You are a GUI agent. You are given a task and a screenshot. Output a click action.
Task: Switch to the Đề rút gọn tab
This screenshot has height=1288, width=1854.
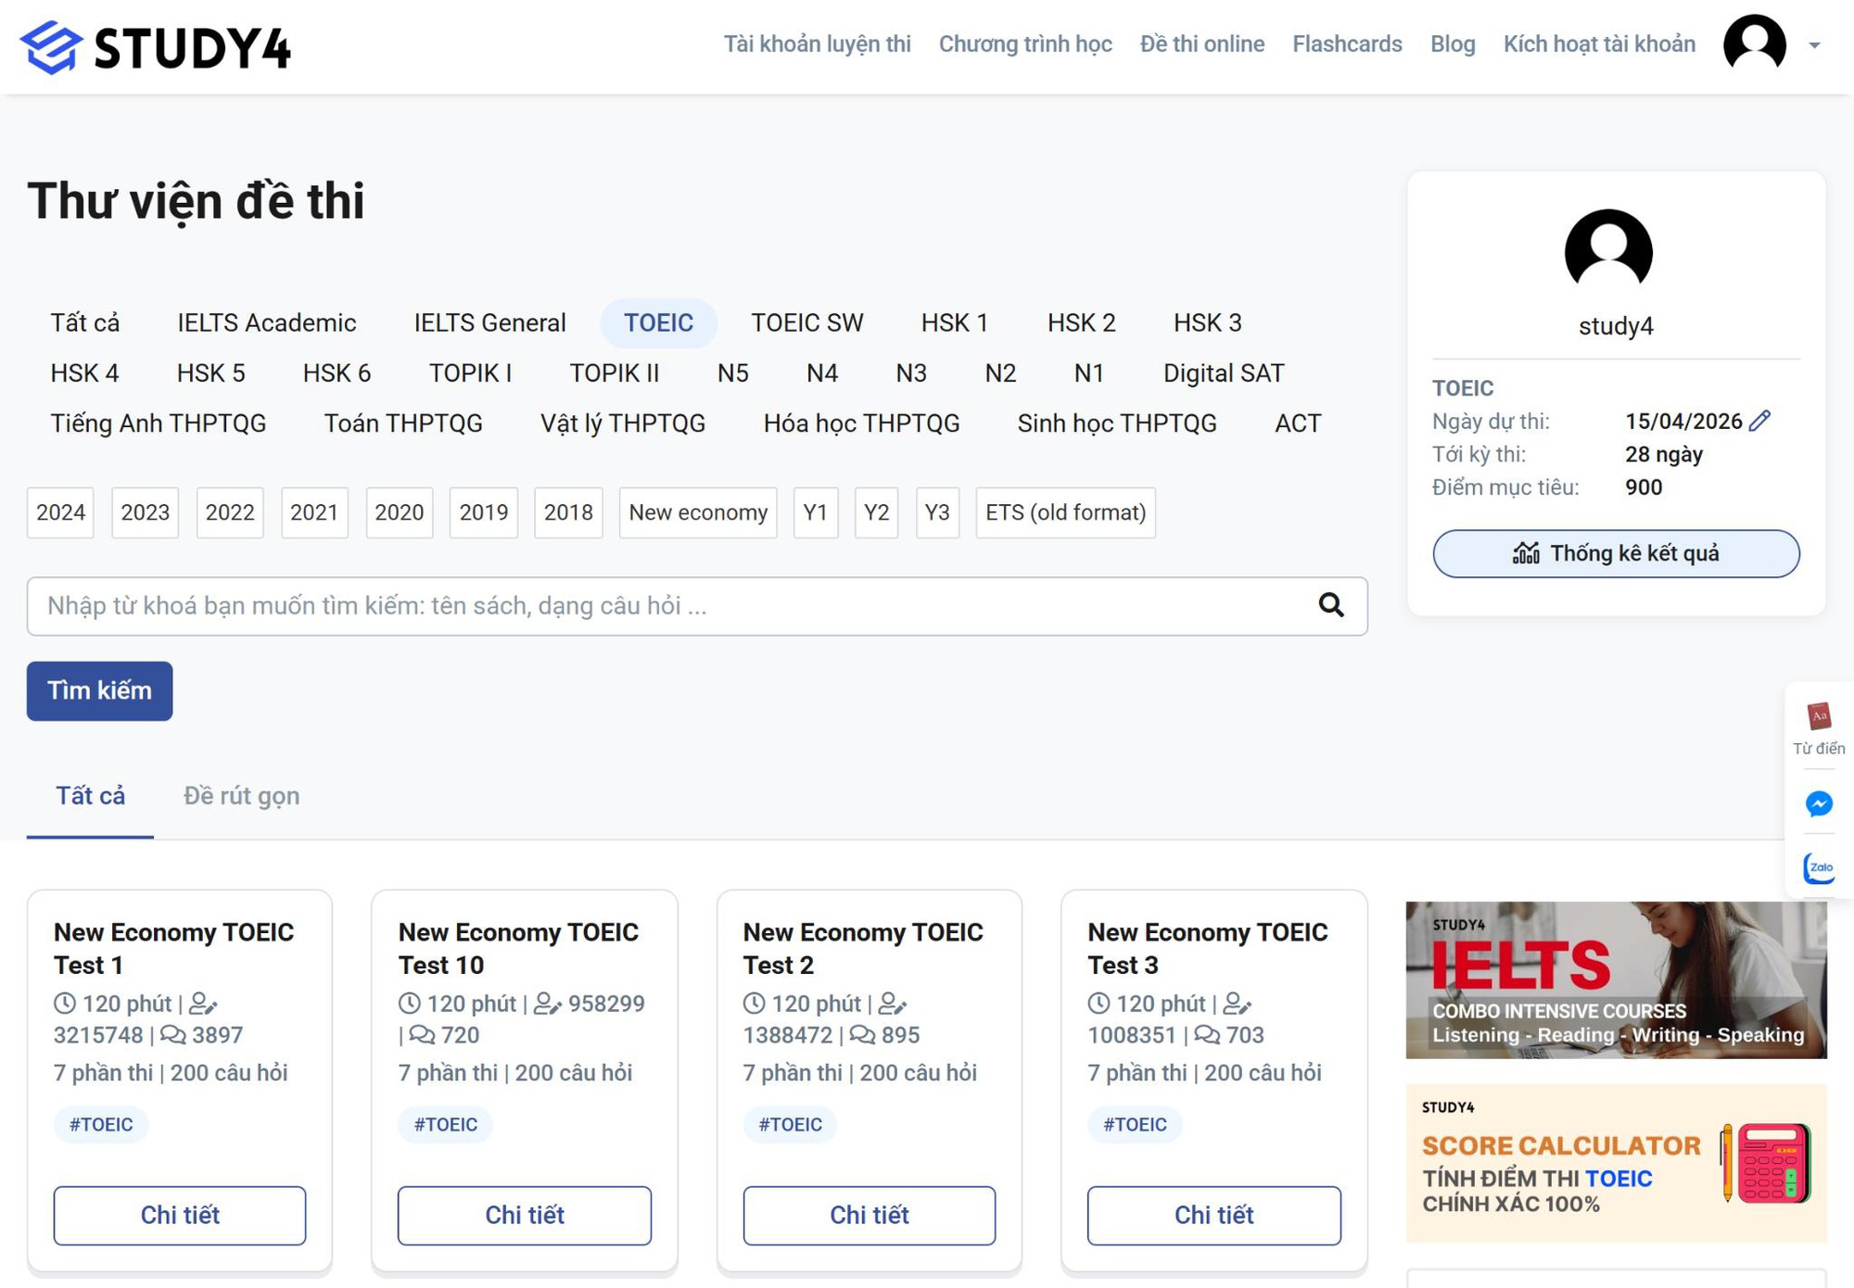pyautogui.click(x=241, y=796)
